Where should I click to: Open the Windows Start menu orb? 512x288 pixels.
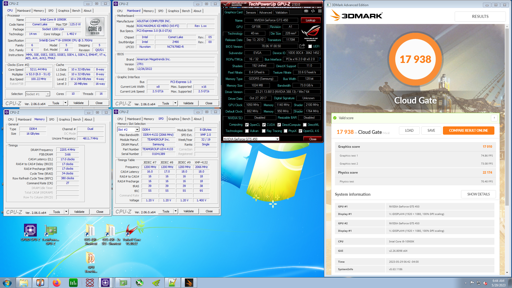[x=7, y=283]
